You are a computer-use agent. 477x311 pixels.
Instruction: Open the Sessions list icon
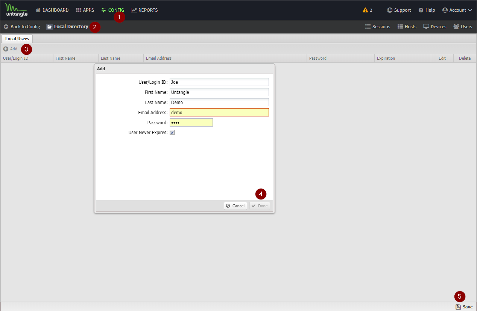click(x=368, y=27)
